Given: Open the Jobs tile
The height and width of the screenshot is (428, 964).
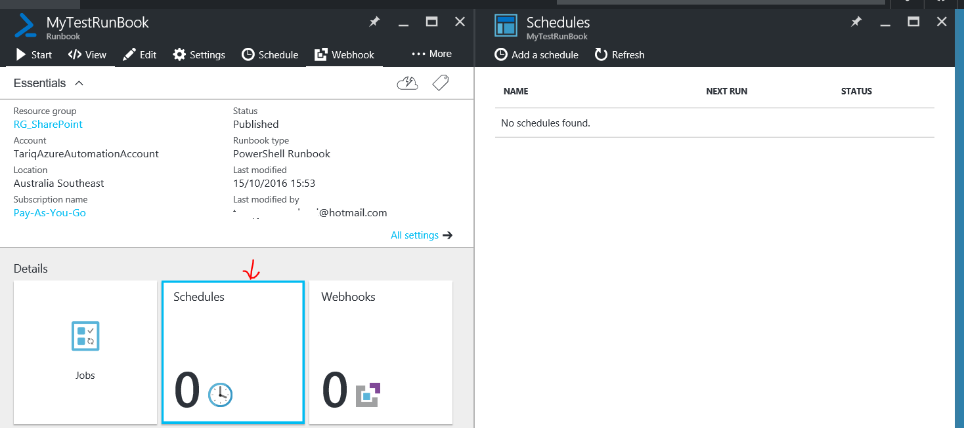Looking at the screenshot, I should [85, 353].
